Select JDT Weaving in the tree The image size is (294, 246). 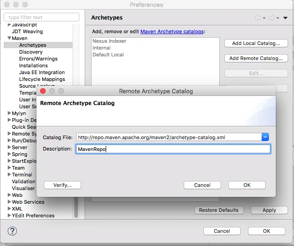pyautogui.click(x=27, y=31)
